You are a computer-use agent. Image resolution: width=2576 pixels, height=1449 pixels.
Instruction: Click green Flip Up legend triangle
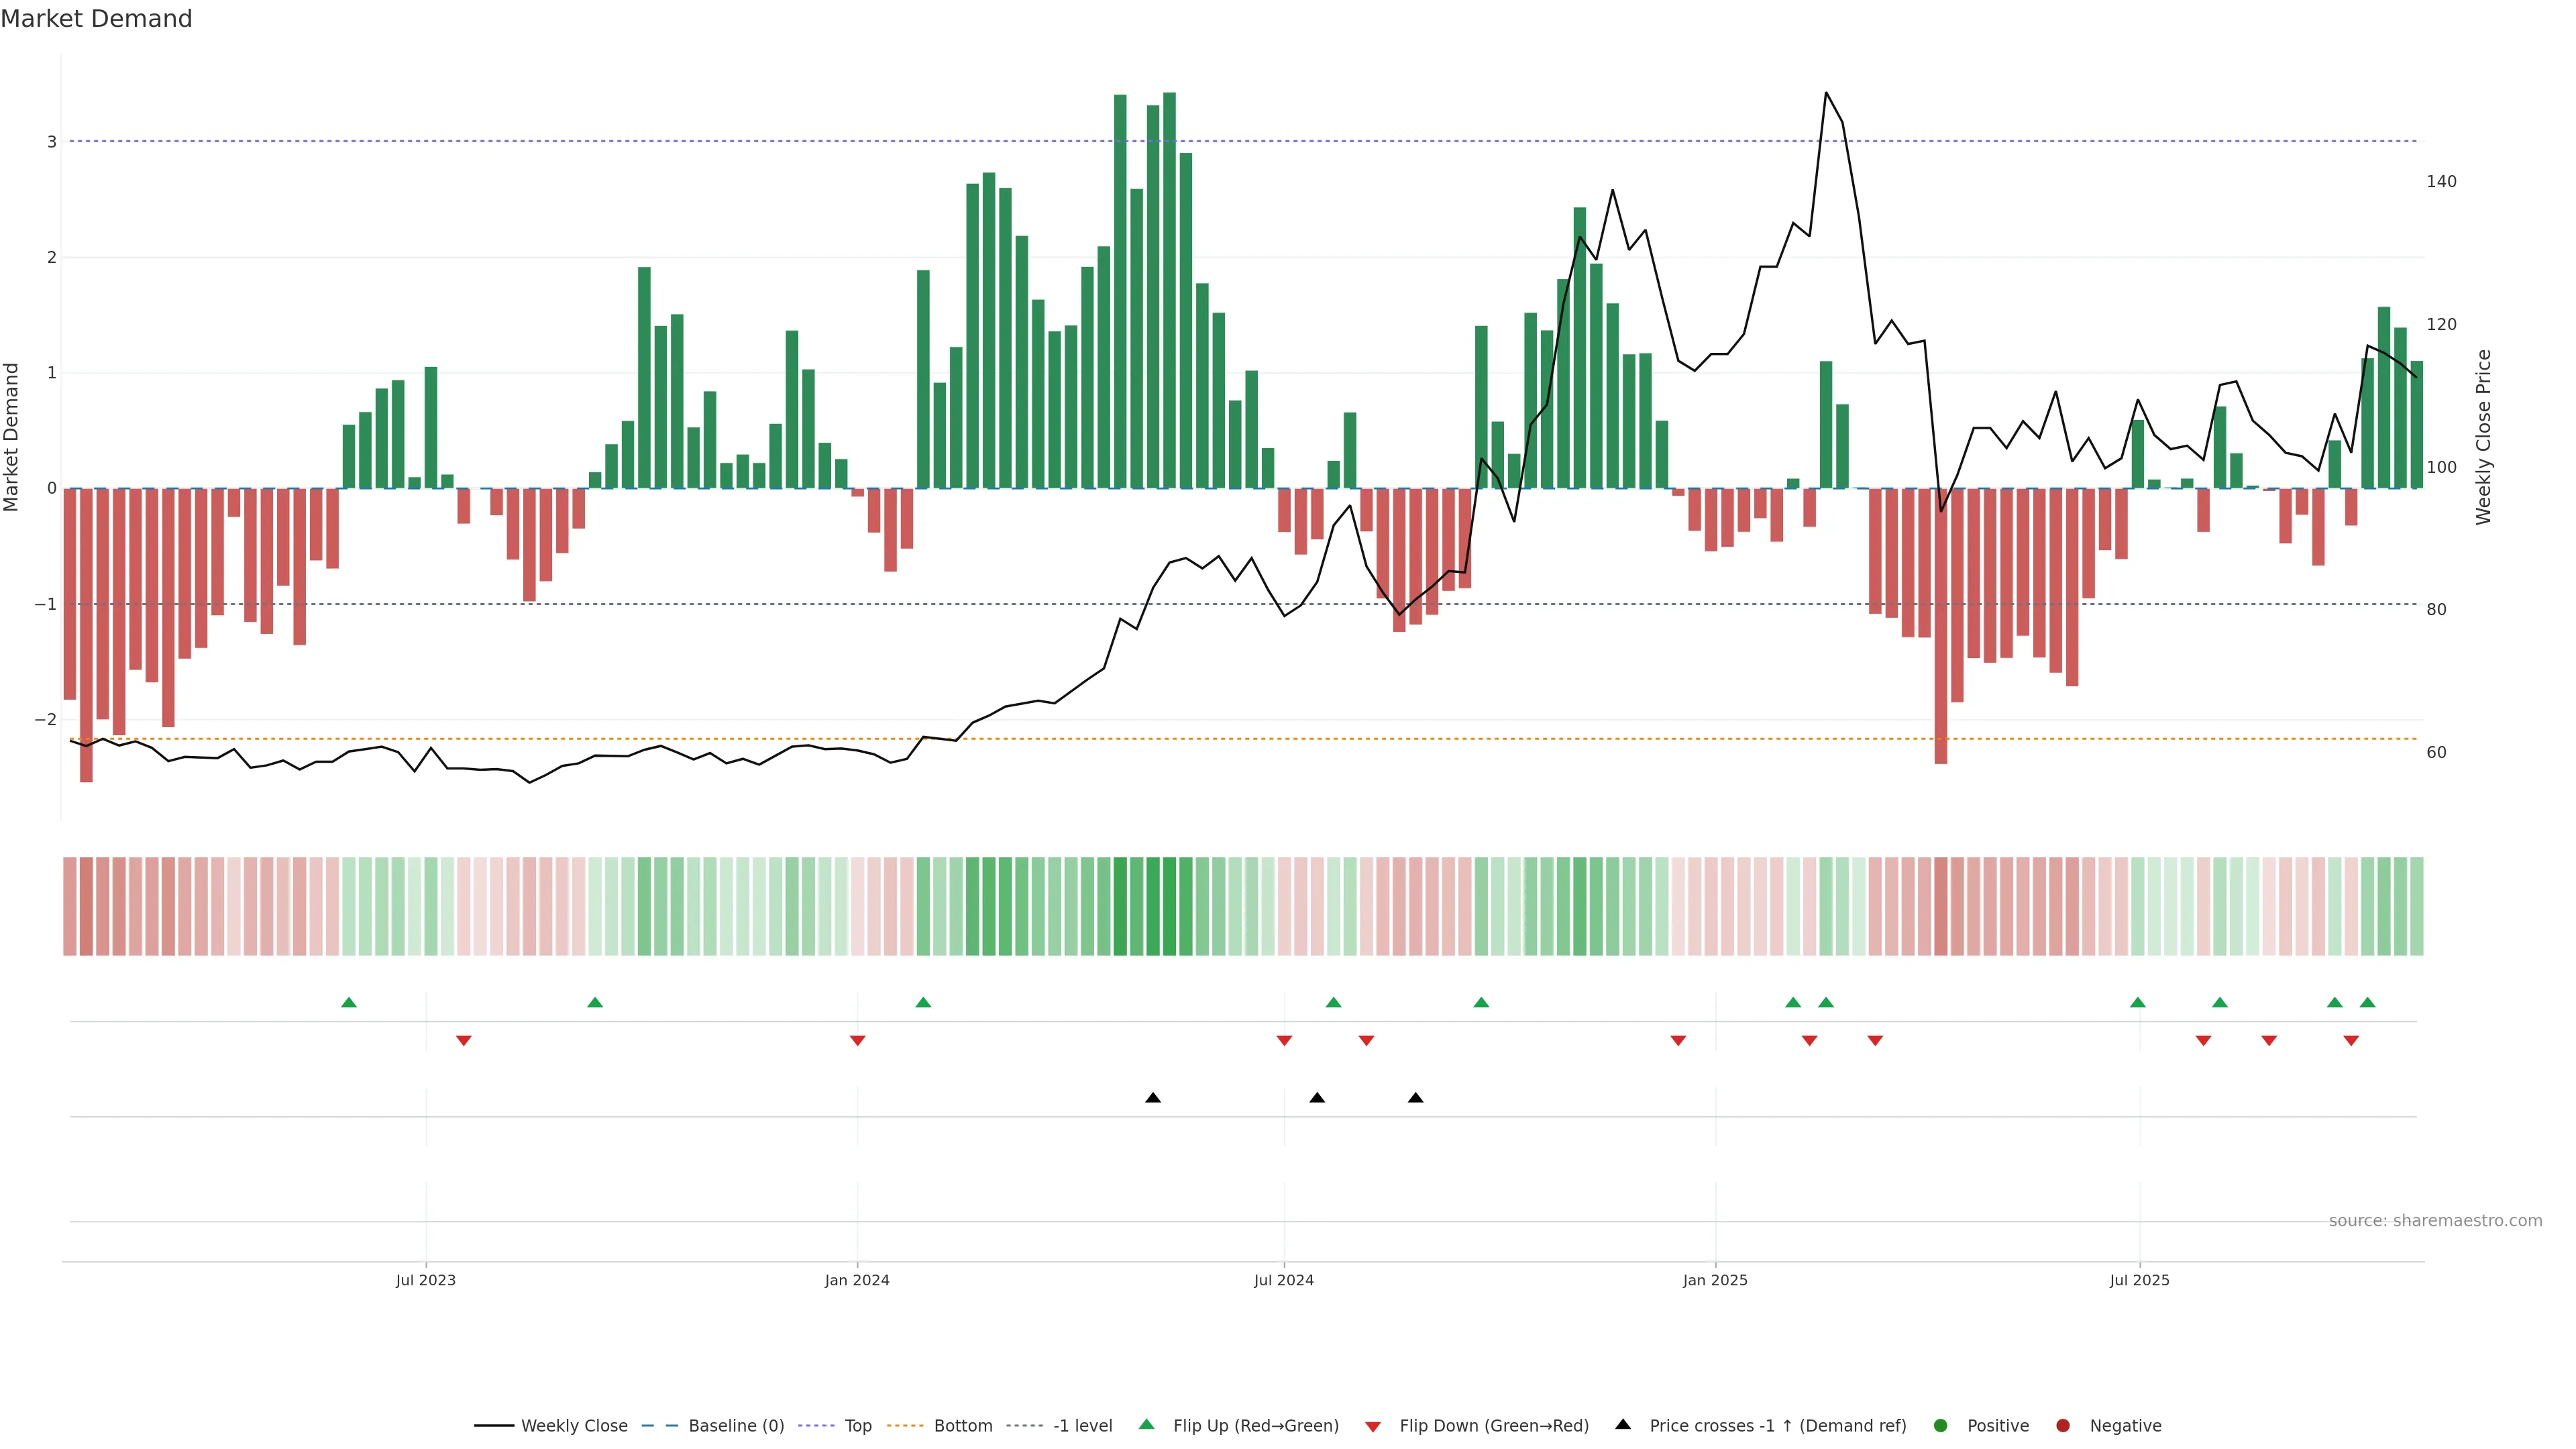click(1147, 1424)
